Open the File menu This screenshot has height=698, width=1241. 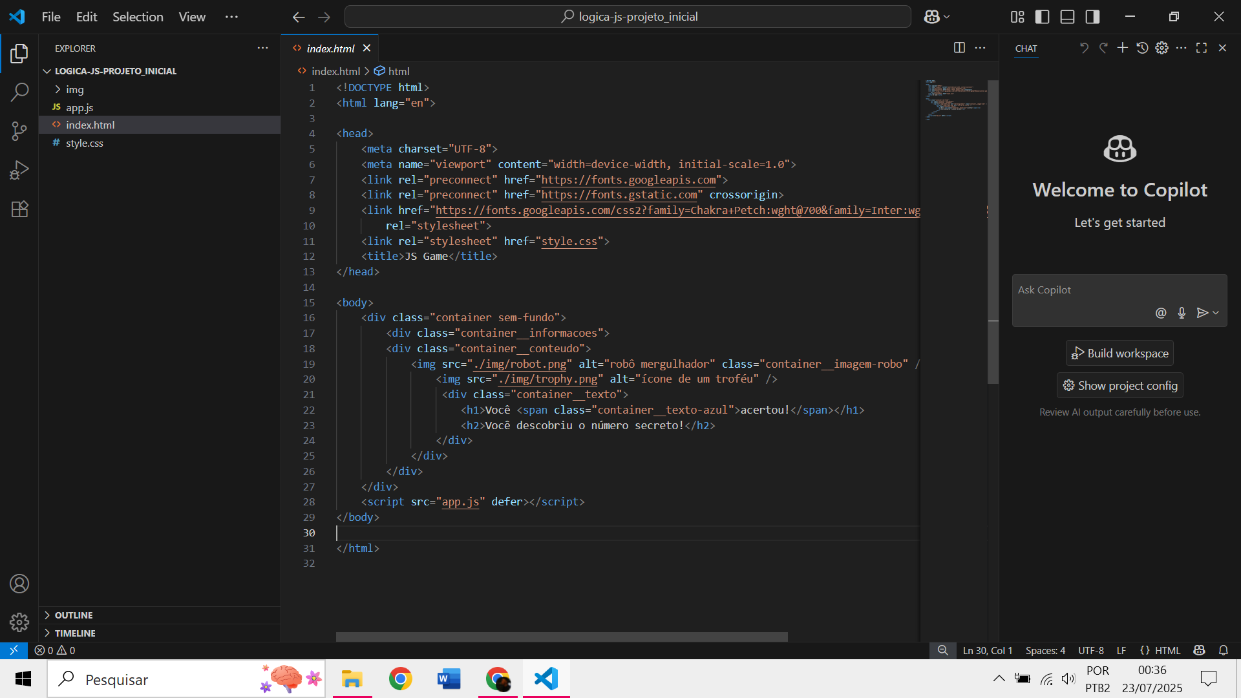[51, 17]
